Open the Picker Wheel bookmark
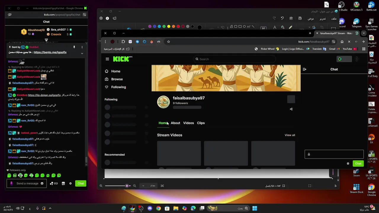This screenshot has width=379, height=213. [x=269, y=49]
